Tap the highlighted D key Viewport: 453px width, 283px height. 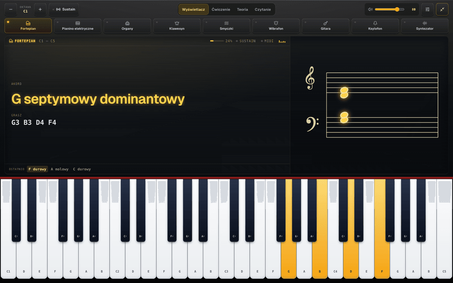(x=351, y=260)
